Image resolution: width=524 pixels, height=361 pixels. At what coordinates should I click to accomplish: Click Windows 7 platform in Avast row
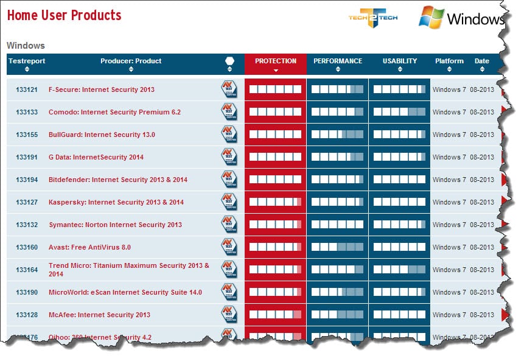click(x=449, y=247)
